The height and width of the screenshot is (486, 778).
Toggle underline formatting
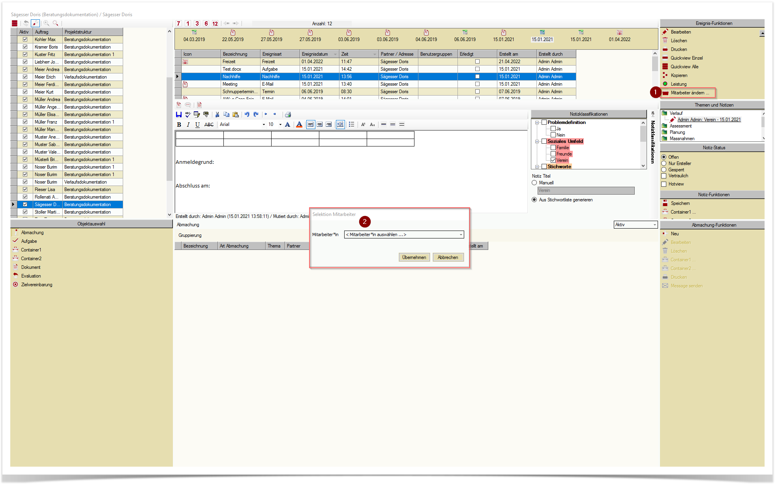(197, 125)
